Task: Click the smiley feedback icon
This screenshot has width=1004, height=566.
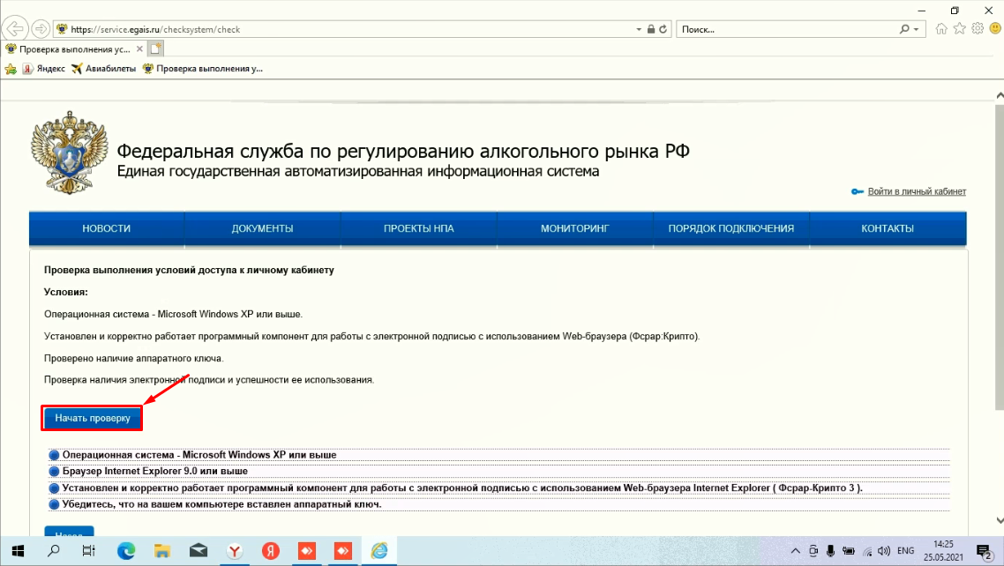Action: [x=995, y=29]
